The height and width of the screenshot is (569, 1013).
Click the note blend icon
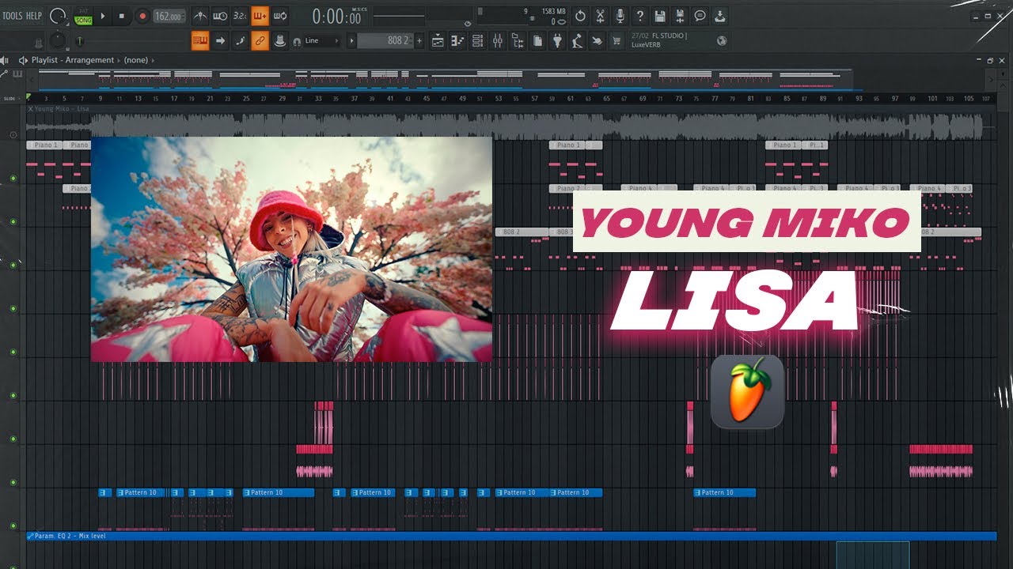click(x=240, y=41)
